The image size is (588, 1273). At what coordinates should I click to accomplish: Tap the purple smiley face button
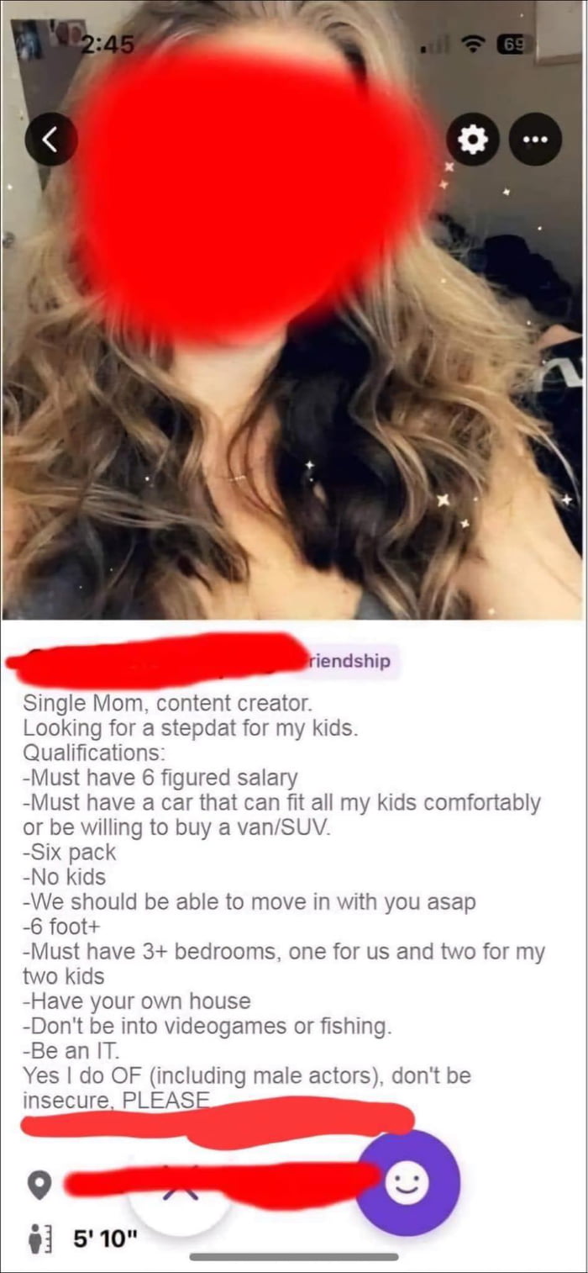pos(407,1183)
